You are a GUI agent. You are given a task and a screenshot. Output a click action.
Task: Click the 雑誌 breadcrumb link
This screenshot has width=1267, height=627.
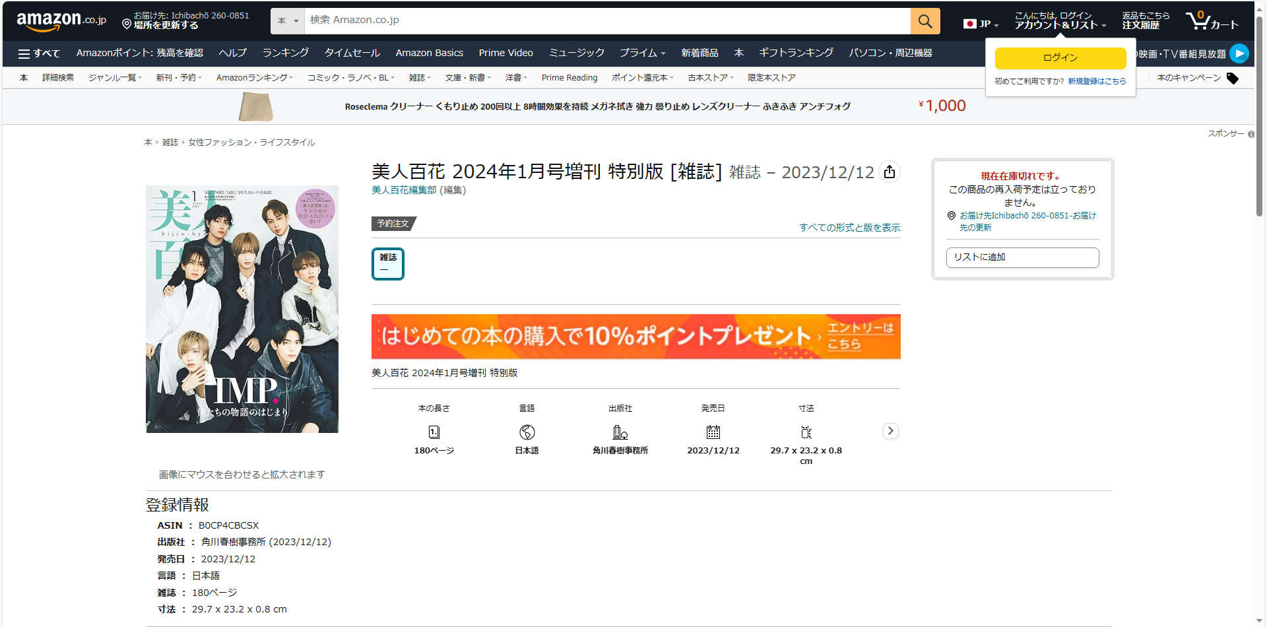(x=170, y=143)
